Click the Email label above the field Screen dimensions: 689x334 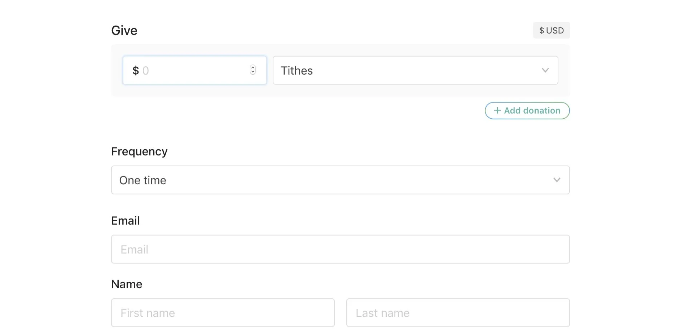tap(125, 221)
